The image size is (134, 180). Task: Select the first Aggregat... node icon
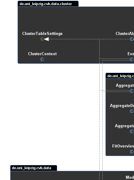click(x=132, y=91)
